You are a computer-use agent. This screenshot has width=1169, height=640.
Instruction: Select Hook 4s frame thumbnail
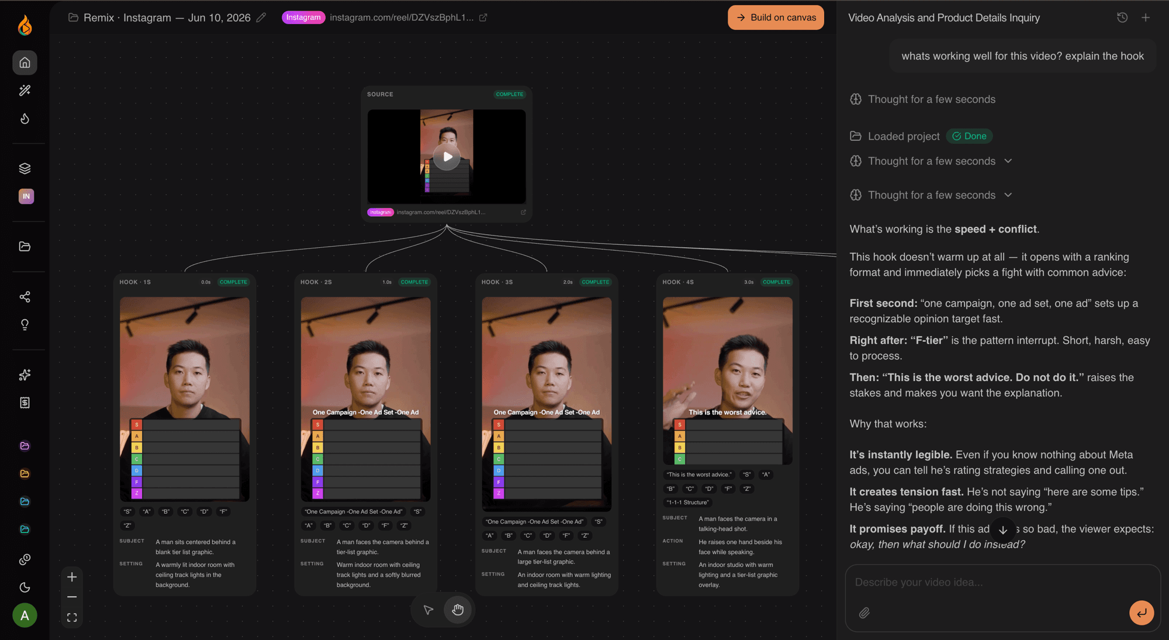(x=728, y=380)
